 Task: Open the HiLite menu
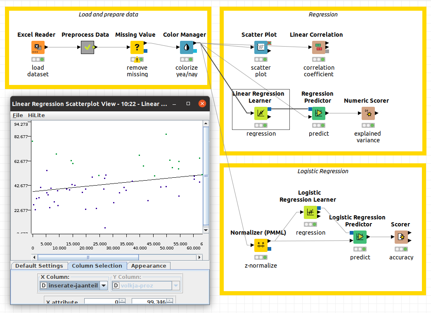click(36, 115)
